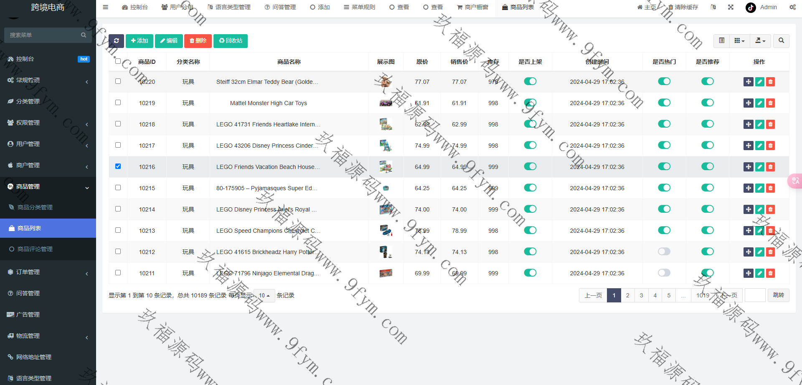Check the select-all checkbox in table header
Image resolution: width=802 pixels, height=385 pixels.
tap(118, 61)
